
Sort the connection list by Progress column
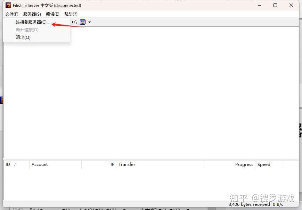tap(229, 165)
